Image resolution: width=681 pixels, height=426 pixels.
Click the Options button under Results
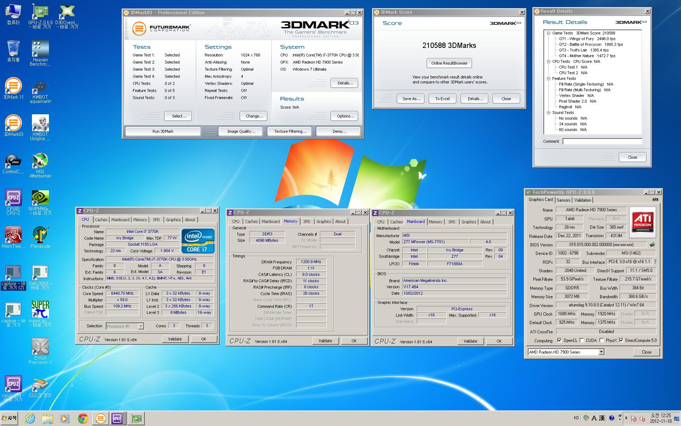[x=345, y=116]
